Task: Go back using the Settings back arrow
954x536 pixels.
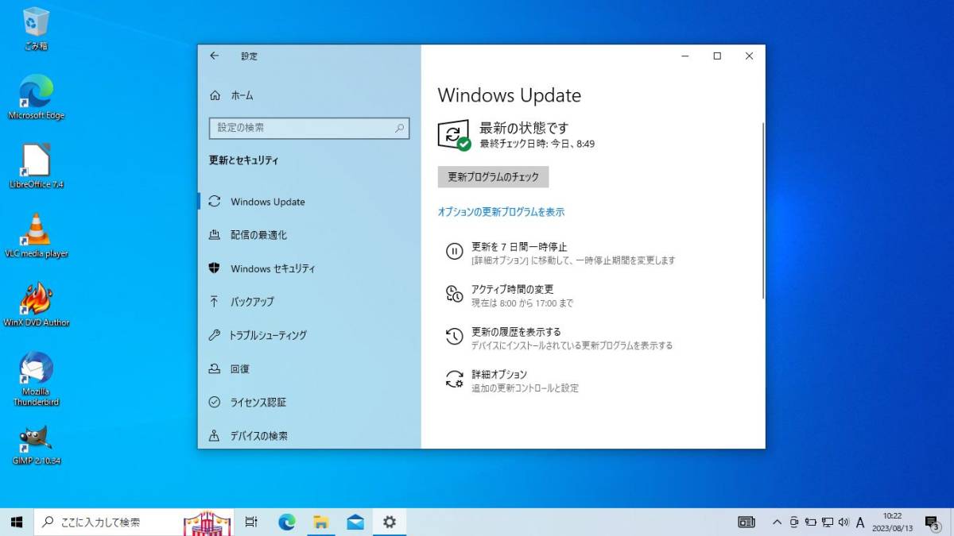Action: click(x=214, y=56)
